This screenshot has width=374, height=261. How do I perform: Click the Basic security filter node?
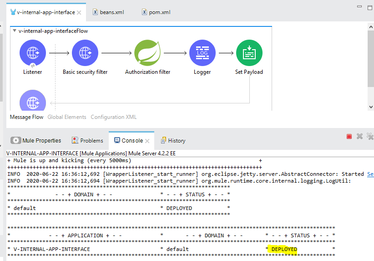coord(85,53)
